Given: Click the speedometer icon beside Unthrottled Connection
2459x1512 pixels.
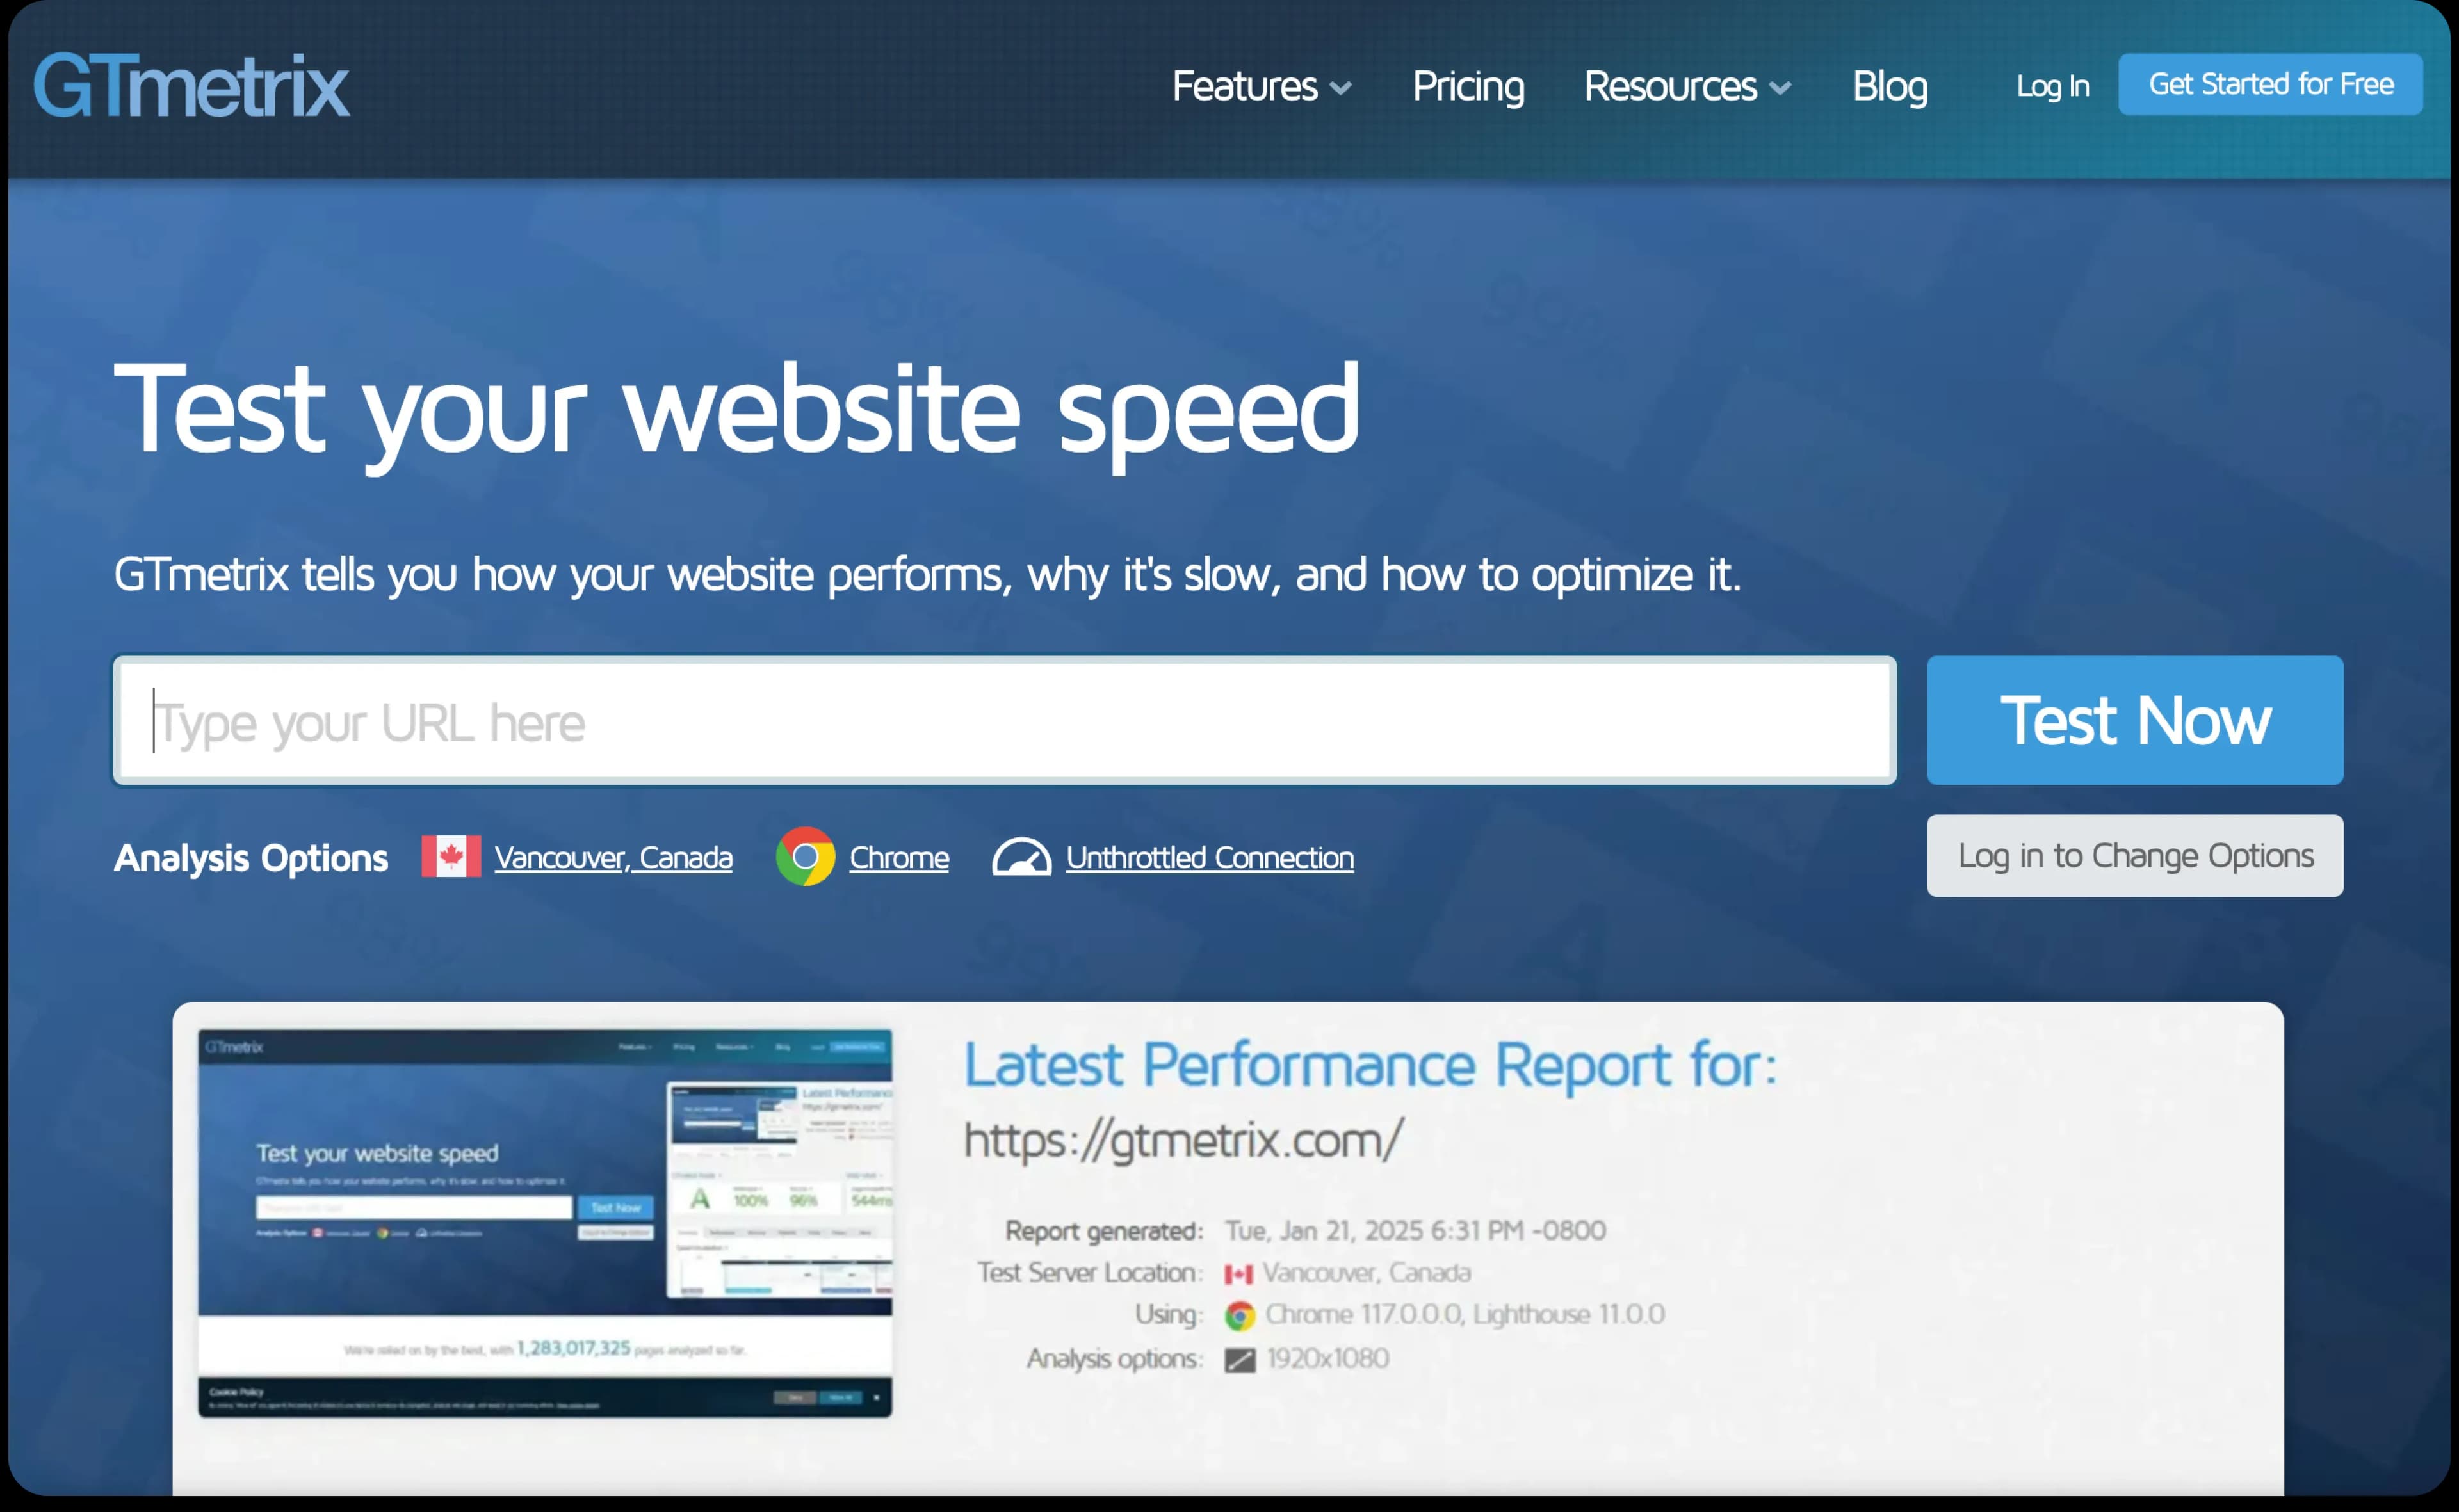Looking at the screenshot, I should click(x=1023, y=856).
